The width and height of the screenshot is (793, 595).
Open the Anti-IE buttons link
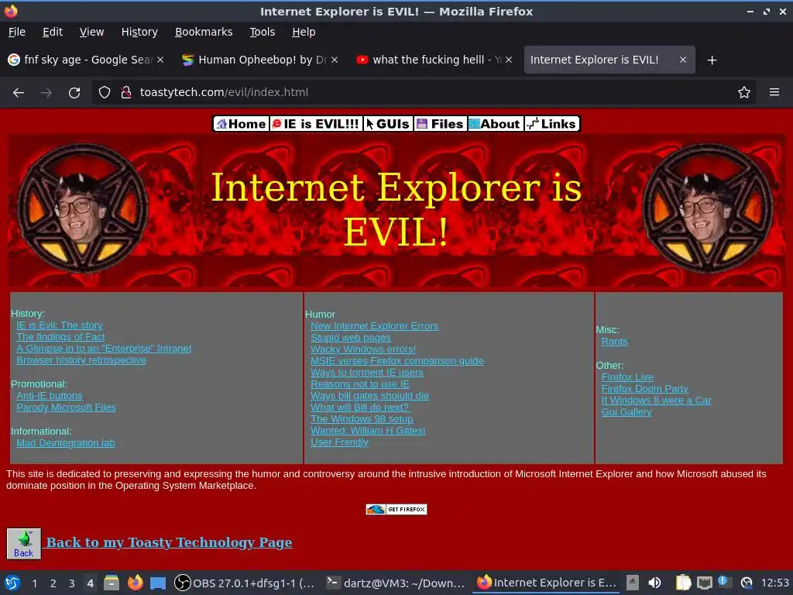coord(49,396)
